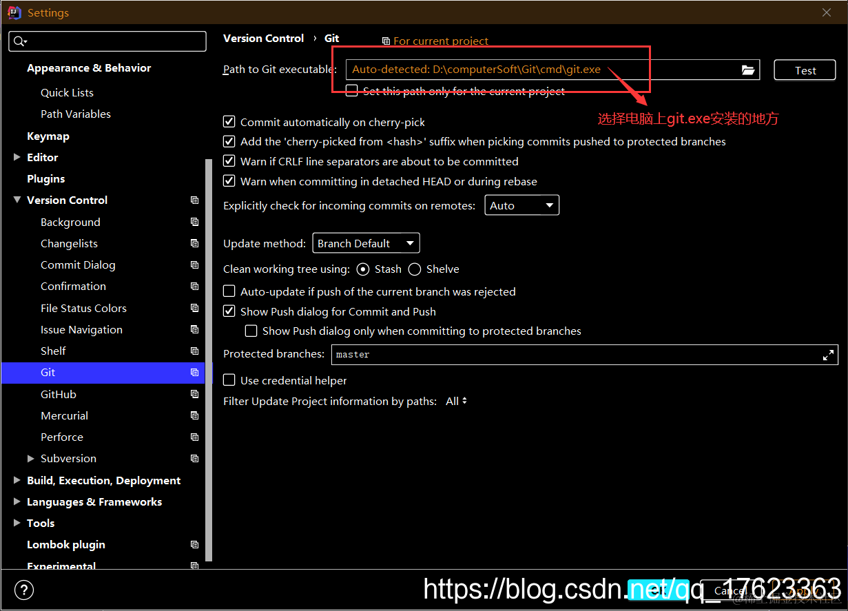Click the folder browse icon for Git path
848x611 pixels.
[748, 70]
